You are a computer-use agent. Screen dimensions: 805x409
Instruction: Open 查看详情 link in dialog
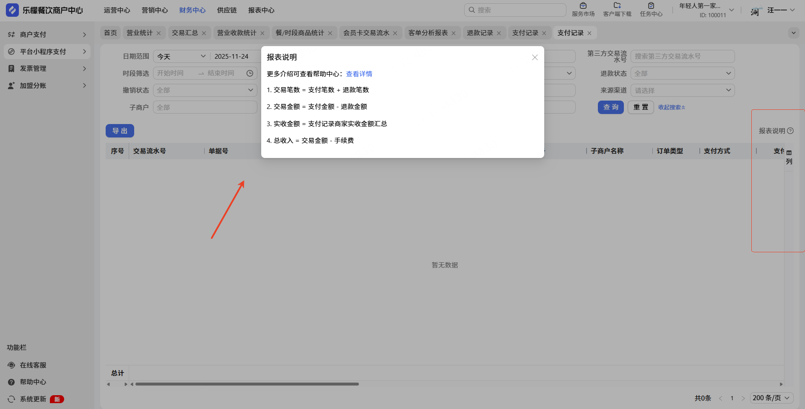coord(359,74)
